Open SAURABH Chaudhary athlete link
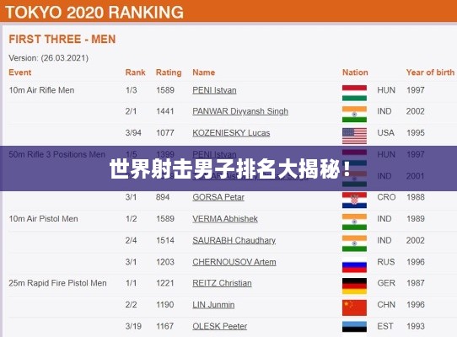Image resolution: width=457 pixels, height=337 pixels. (x=234, y=241)
